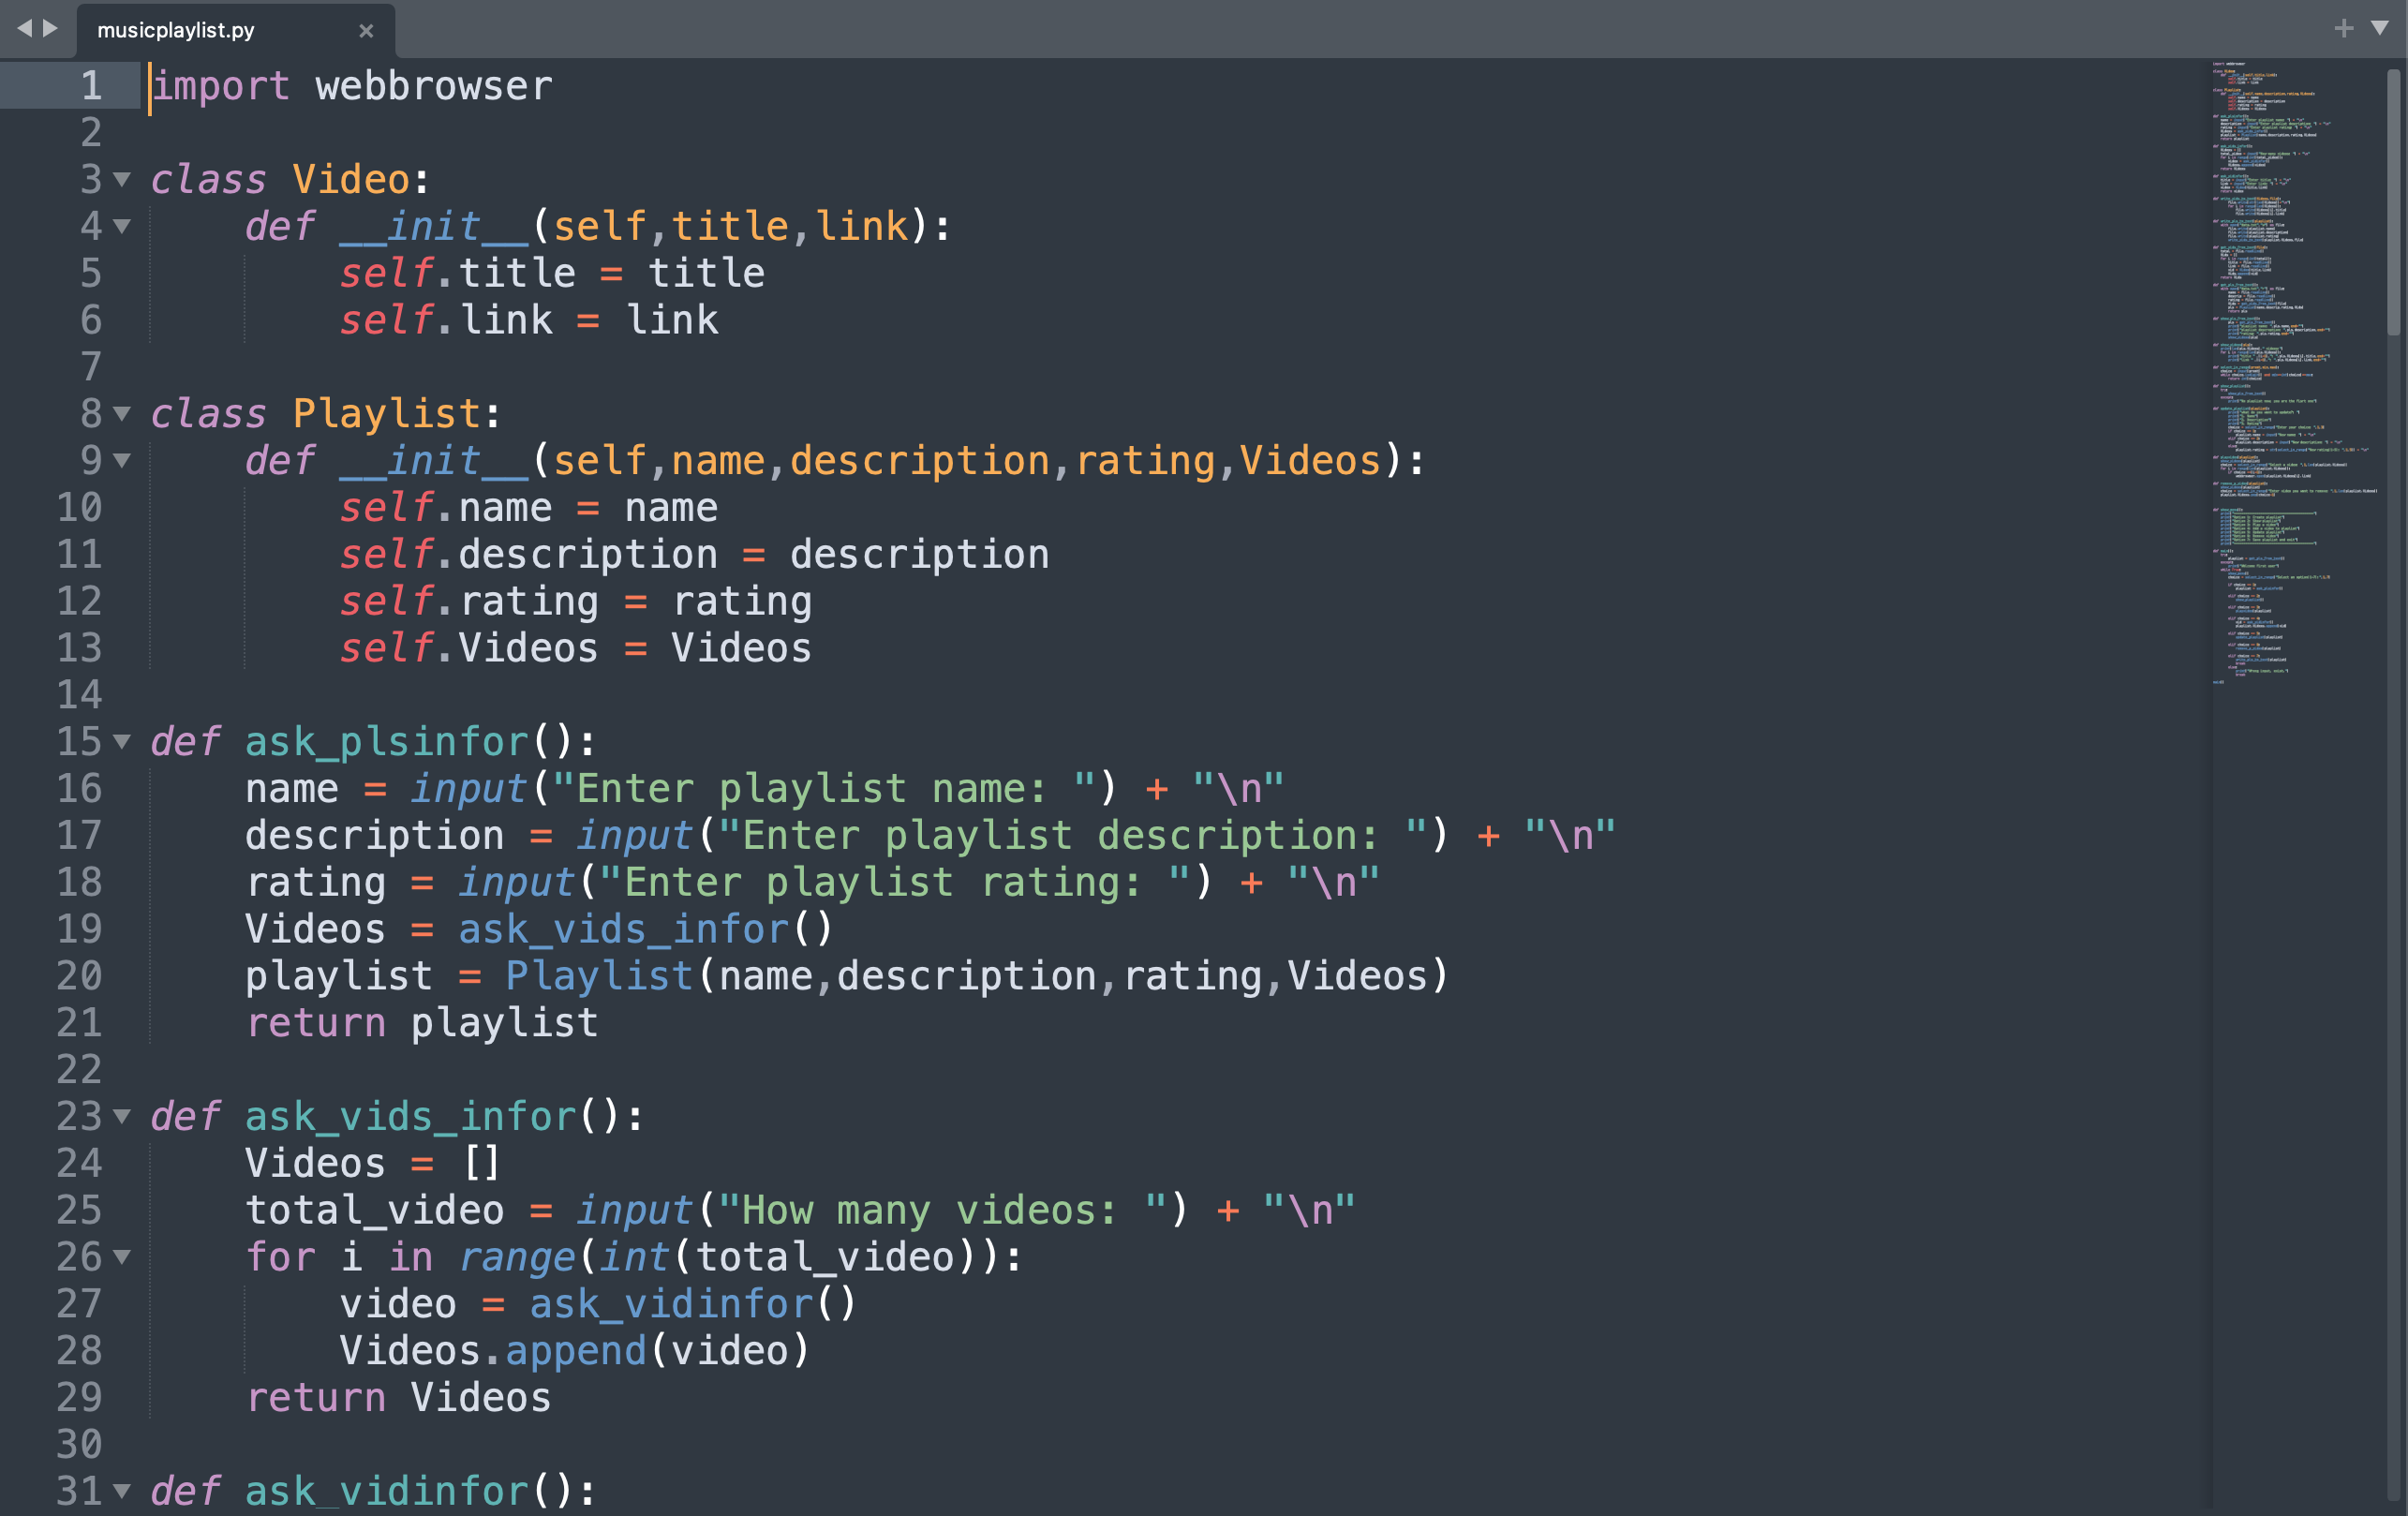Screen dimensions: 2408x1516
Task: Fold Video __init__ method at line 4
Action: 122,227
